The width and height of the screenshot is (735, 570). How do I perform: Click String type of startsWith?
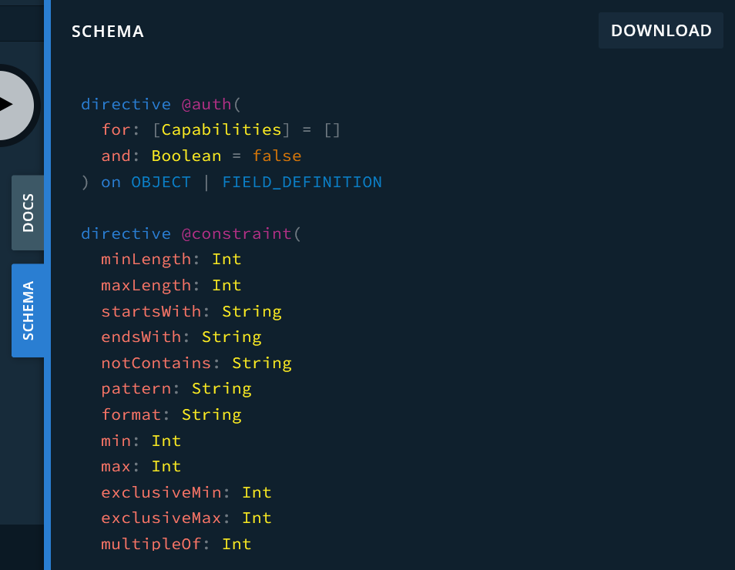pyautogui.click(x=252, y=312)
